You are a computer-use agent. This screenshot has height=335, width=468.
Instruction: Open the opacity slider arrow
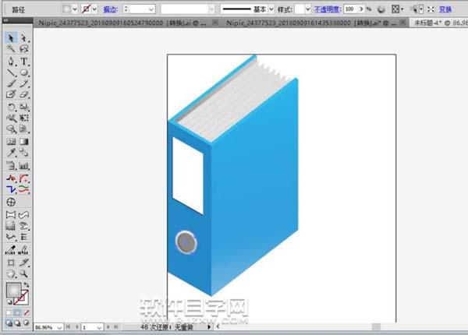(361, 9)
